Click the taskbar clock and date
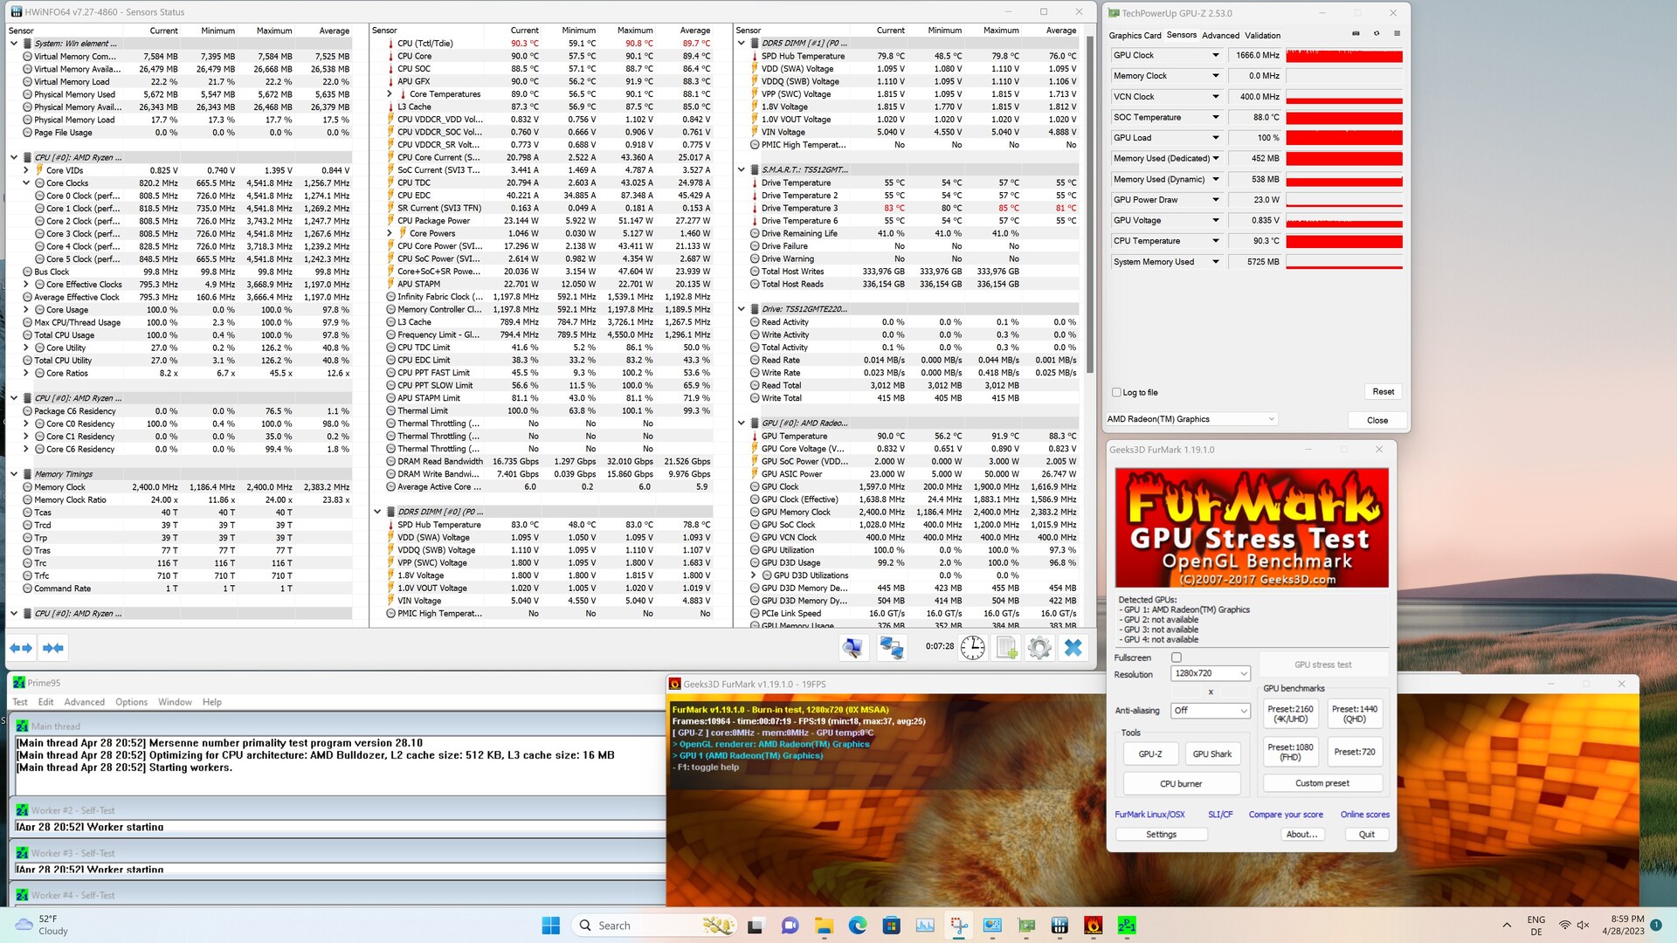The image size is (1677, 943). coord(1623,926)
